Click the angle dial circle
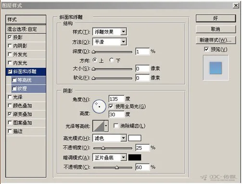 tap(99, 107)
